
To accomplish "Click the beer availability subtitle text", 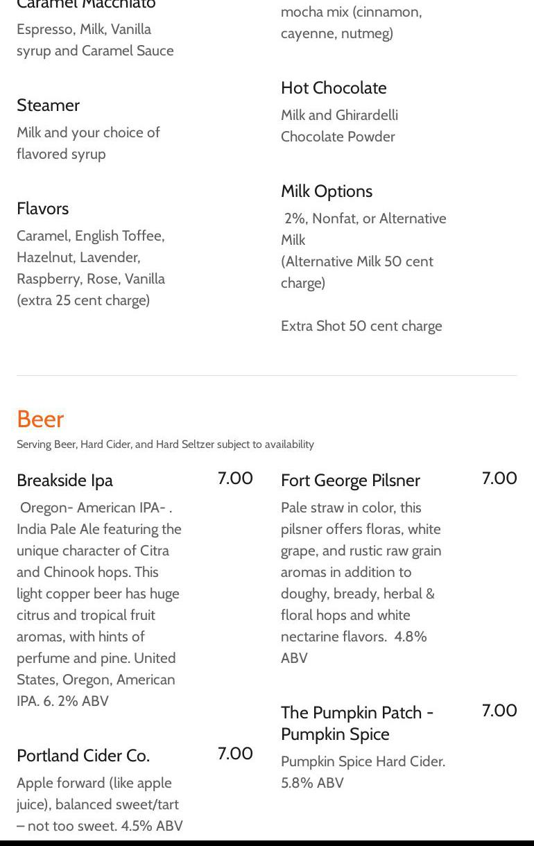I will click(x=165, y=444).
